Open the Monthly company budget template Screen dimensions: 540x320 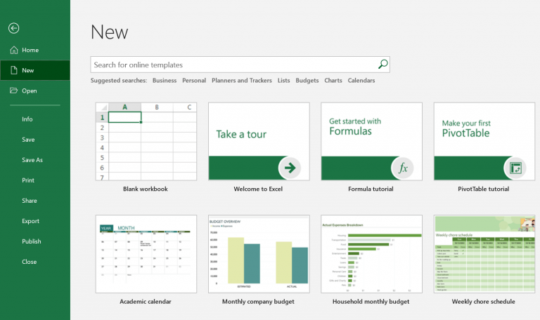(259, 254)
